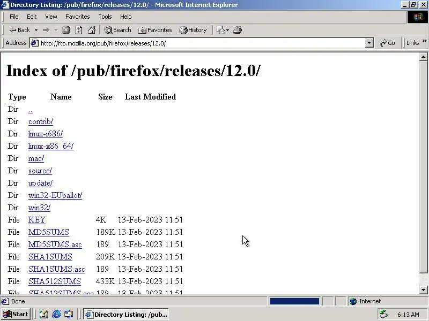Open the win32-EUballot/ directory link
The width and height of the screenshot is (429, 321).
(55, 195)
